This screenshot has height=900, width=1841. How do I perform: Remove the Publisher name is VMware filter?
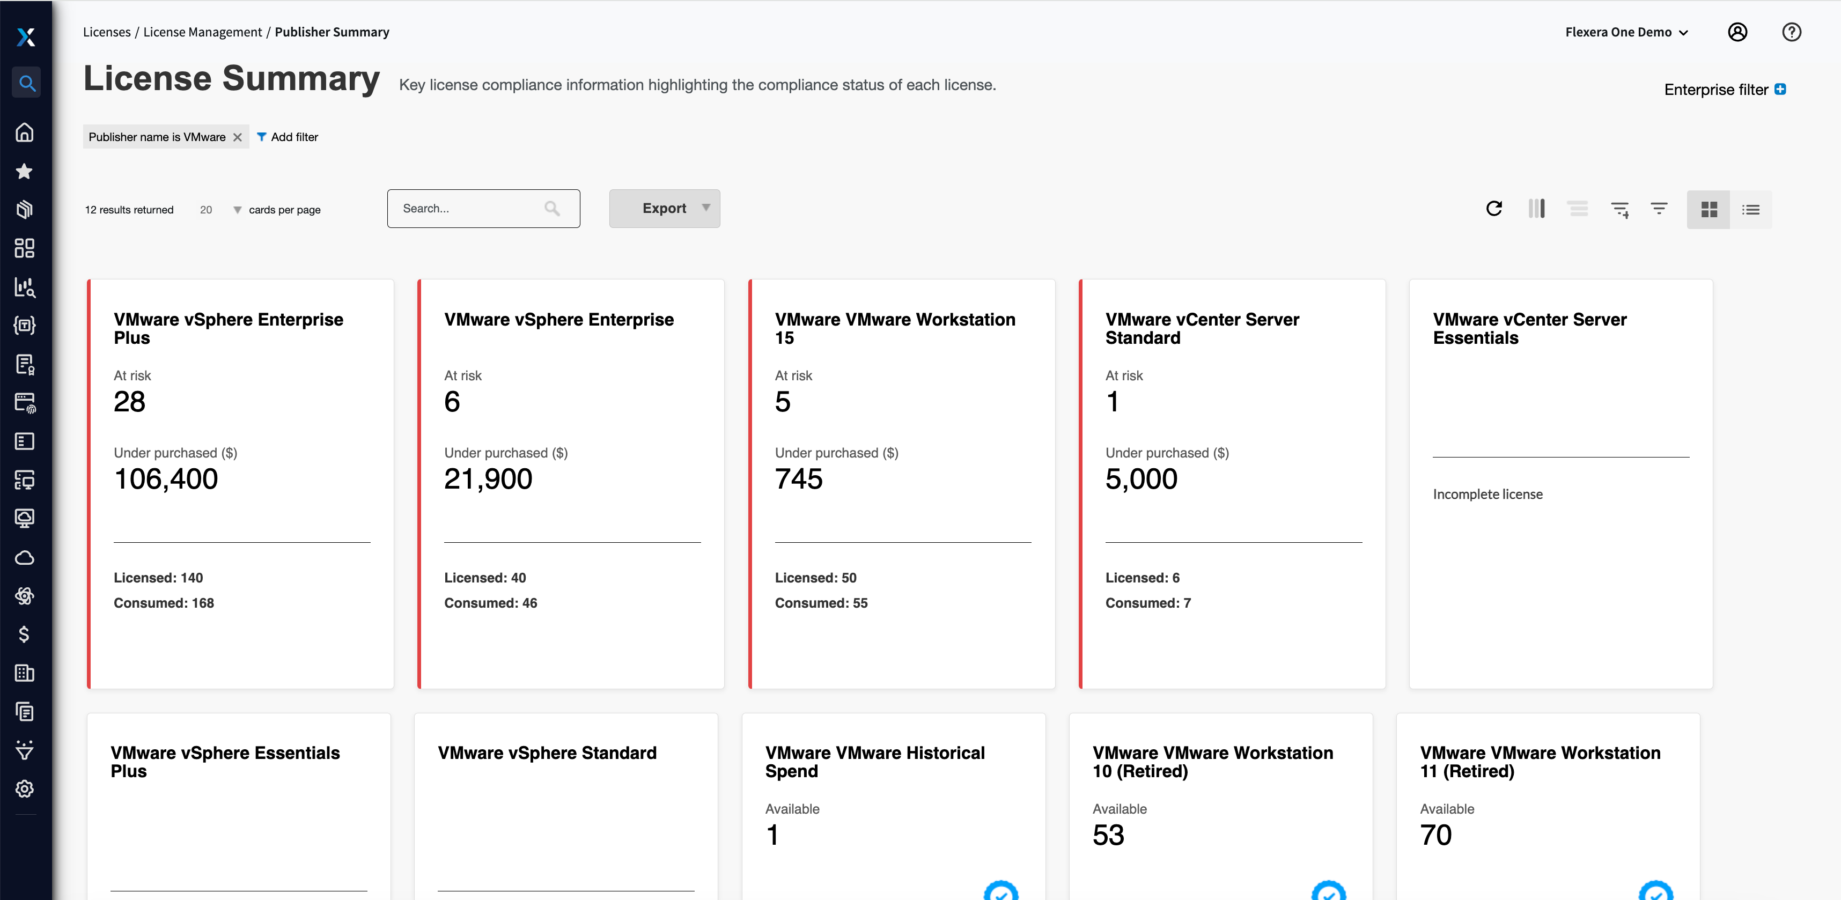pos(237,137)
